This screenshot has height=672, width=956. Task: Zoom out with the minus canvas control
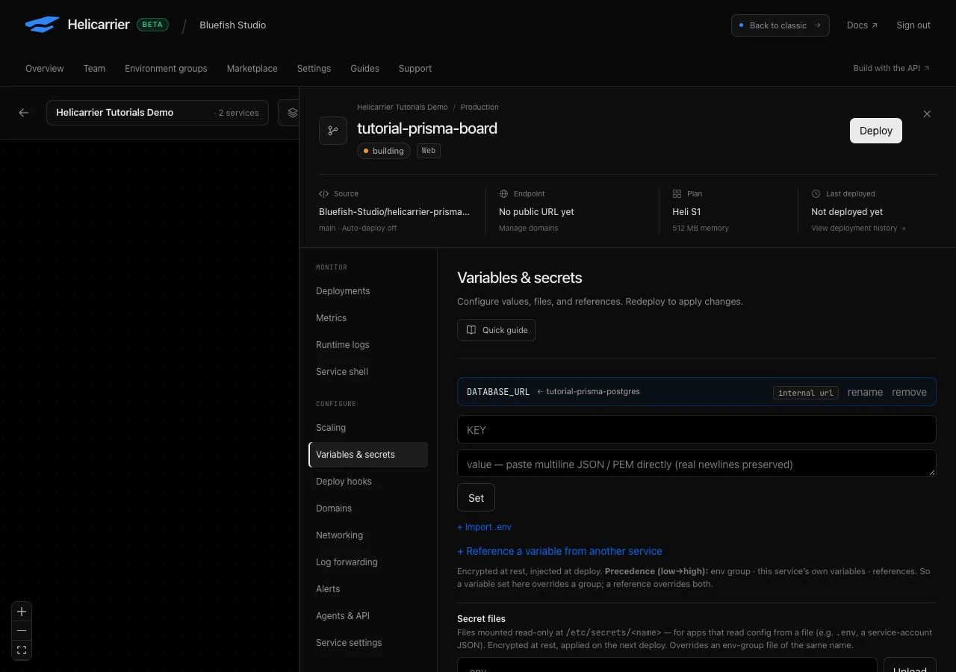click(22, 631)
